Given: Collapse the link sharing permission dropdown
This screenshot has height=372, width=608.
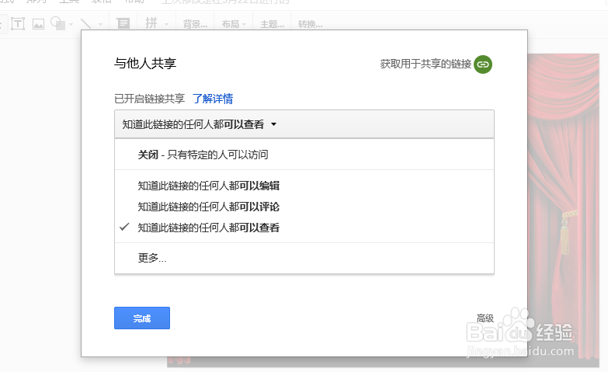Looking at the screenshot, I should 304,124.
